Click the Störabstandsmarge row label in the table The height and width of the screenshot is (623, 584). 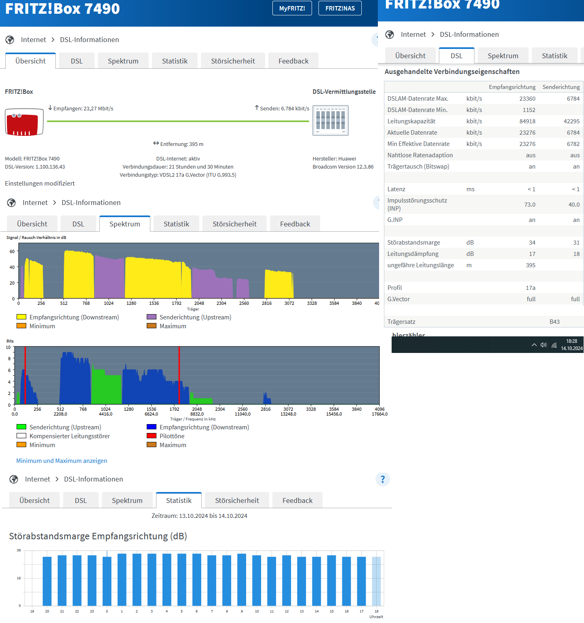point(413,243)
